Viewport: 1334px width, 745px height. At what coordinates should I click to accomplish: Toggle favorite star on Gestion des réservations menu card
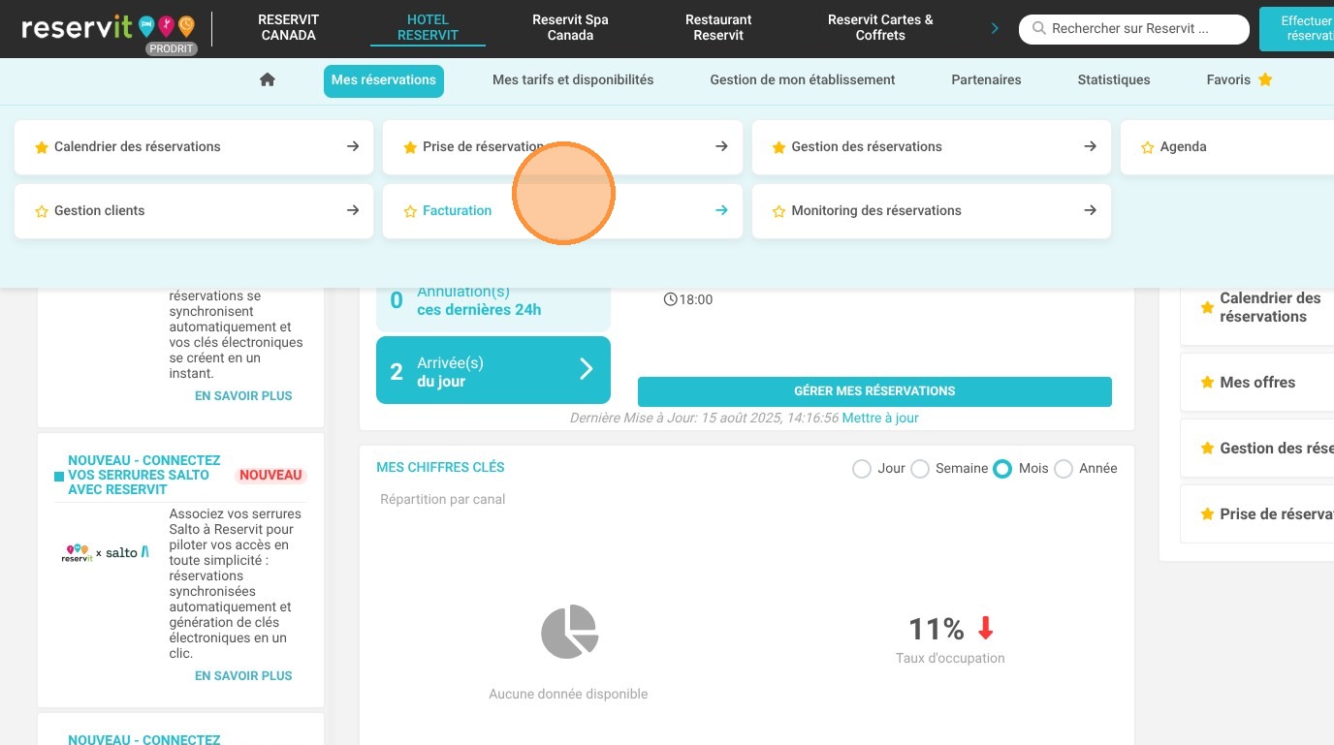tap(778, 147)
